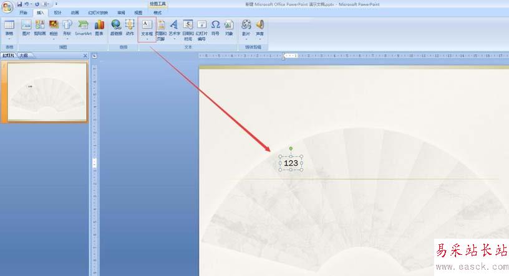The image size is (509, 276).
Task: Switch to the 开始 (Home) ribbon tab
Action: coord(23,12)
